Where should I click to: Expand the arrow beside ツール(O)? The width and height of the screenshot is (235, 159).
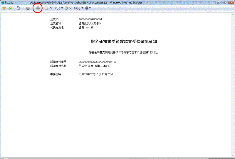pos(83,8)
